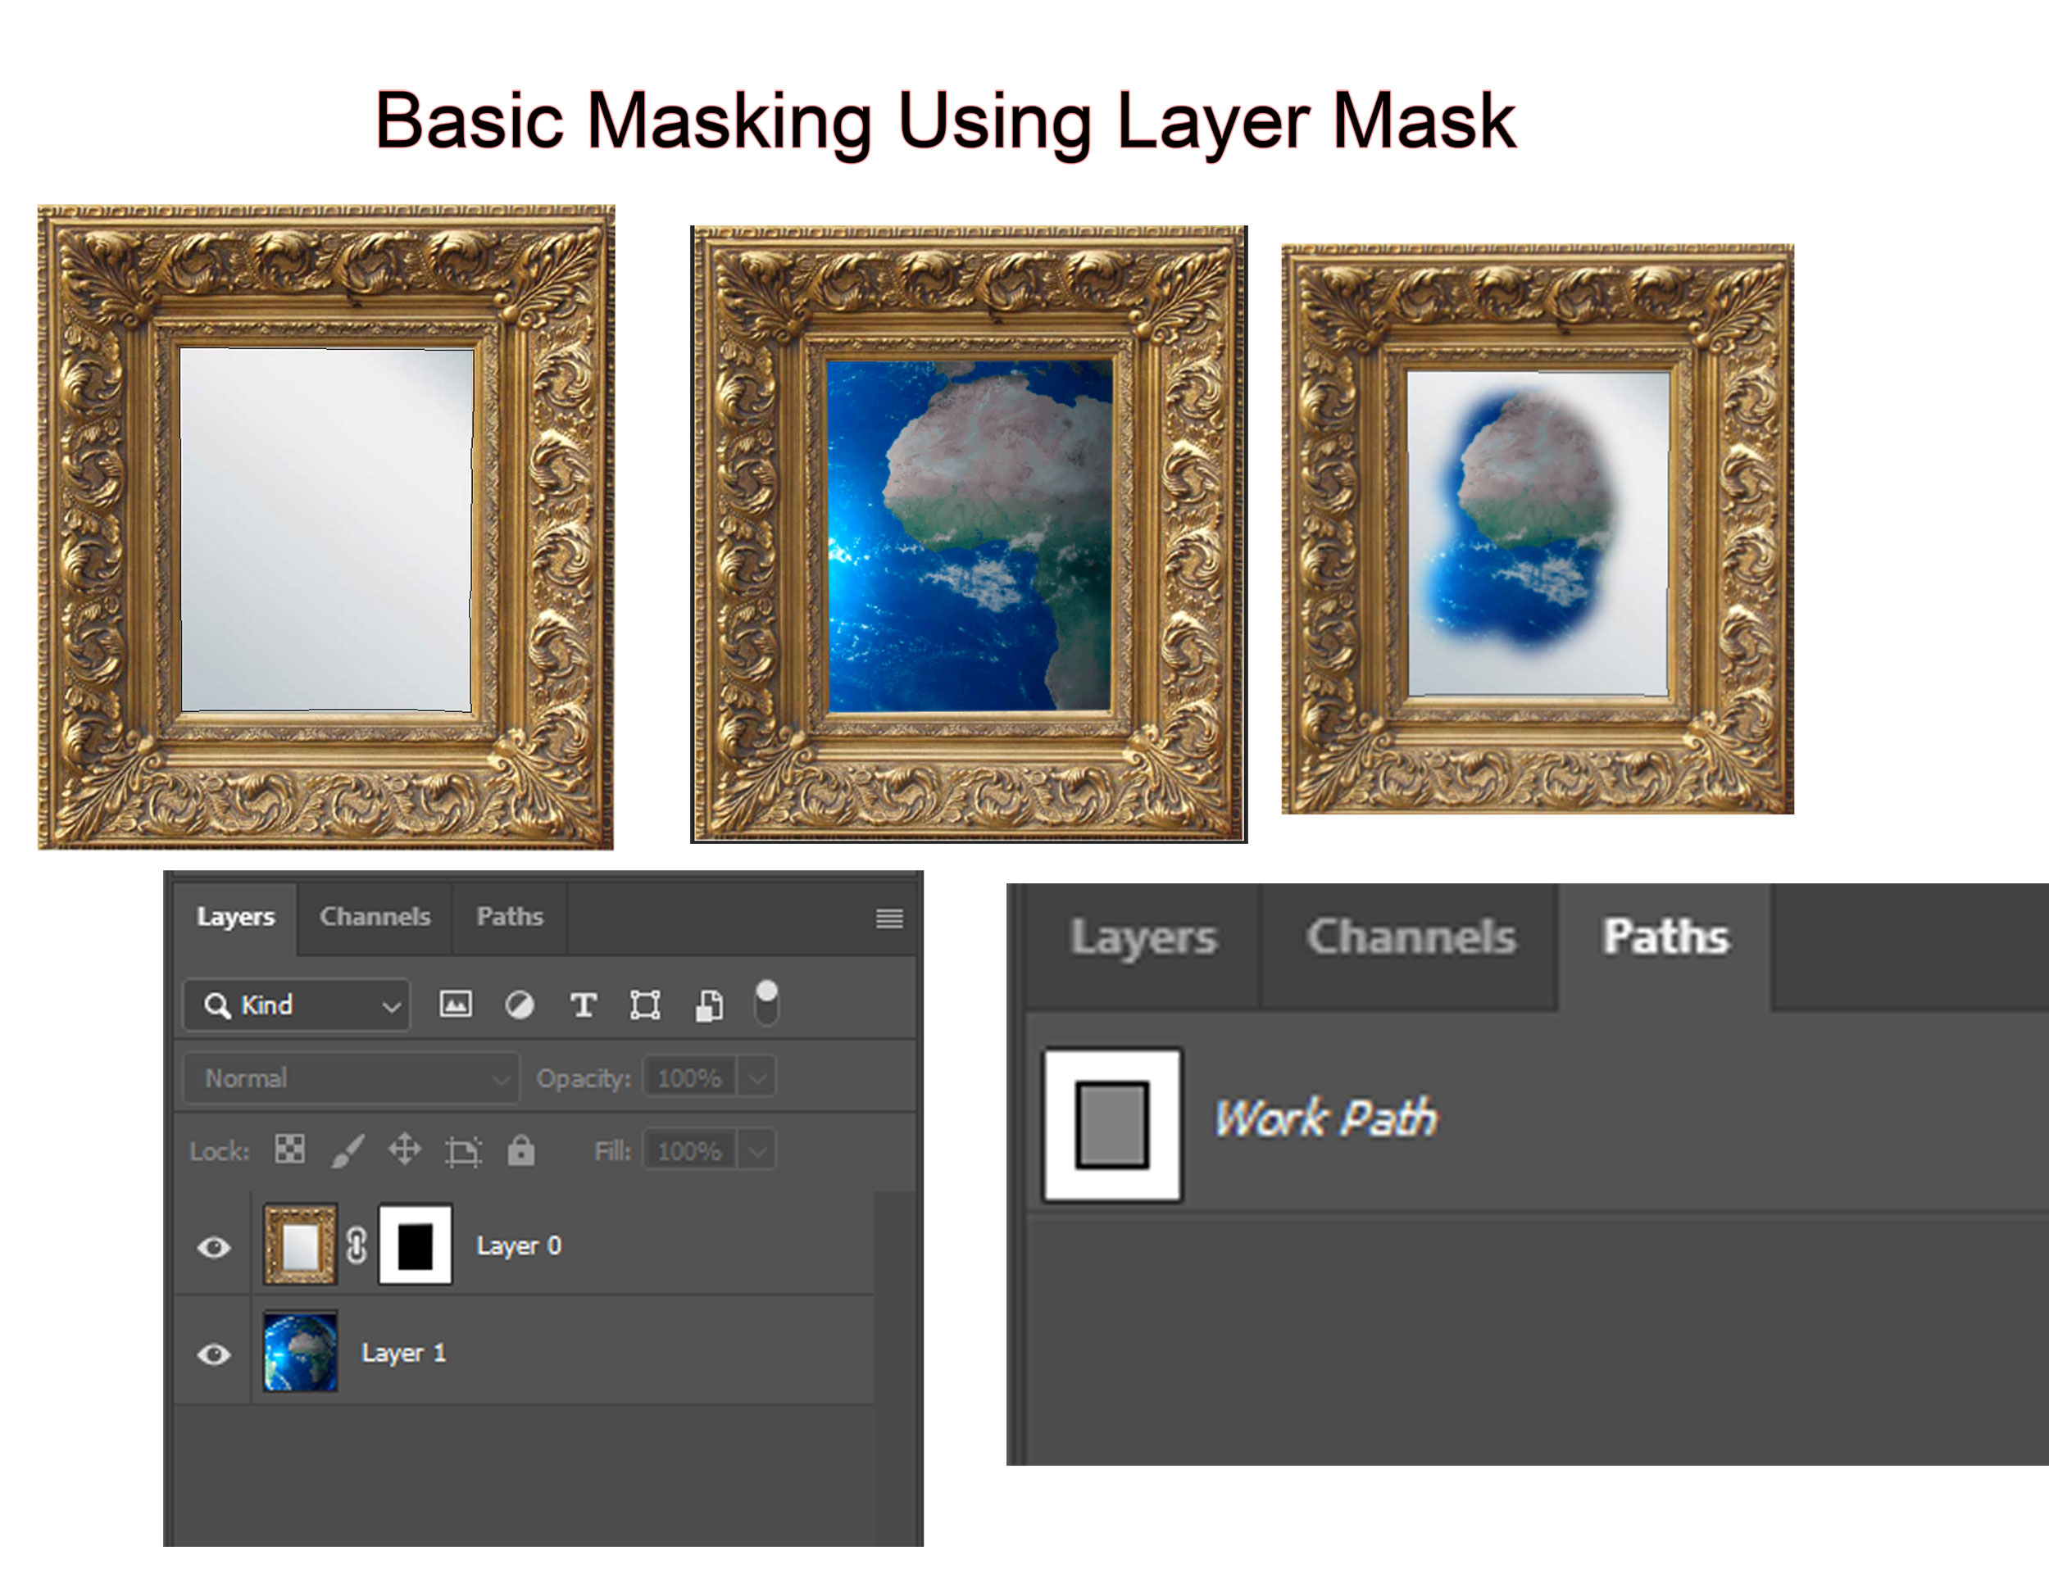Hide Layer 0 using its eye icon
The image size is (2049, 1583).
coord(214,1245)
